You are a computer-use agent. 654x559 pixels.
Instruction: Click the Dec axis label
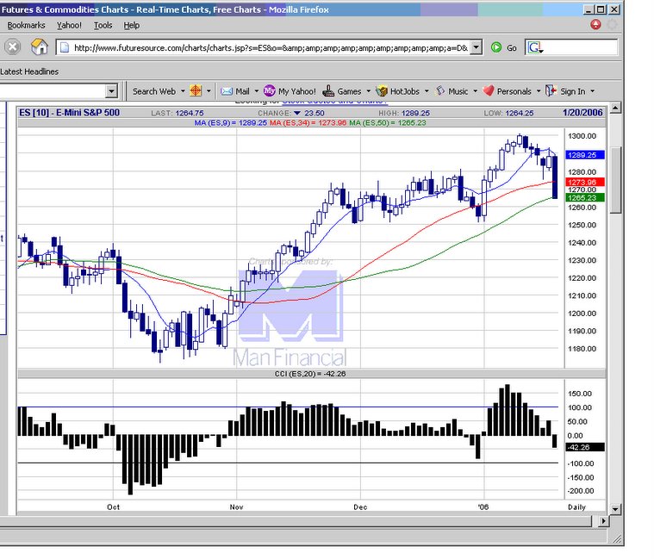pyautogui.click(x=360, y=507)
